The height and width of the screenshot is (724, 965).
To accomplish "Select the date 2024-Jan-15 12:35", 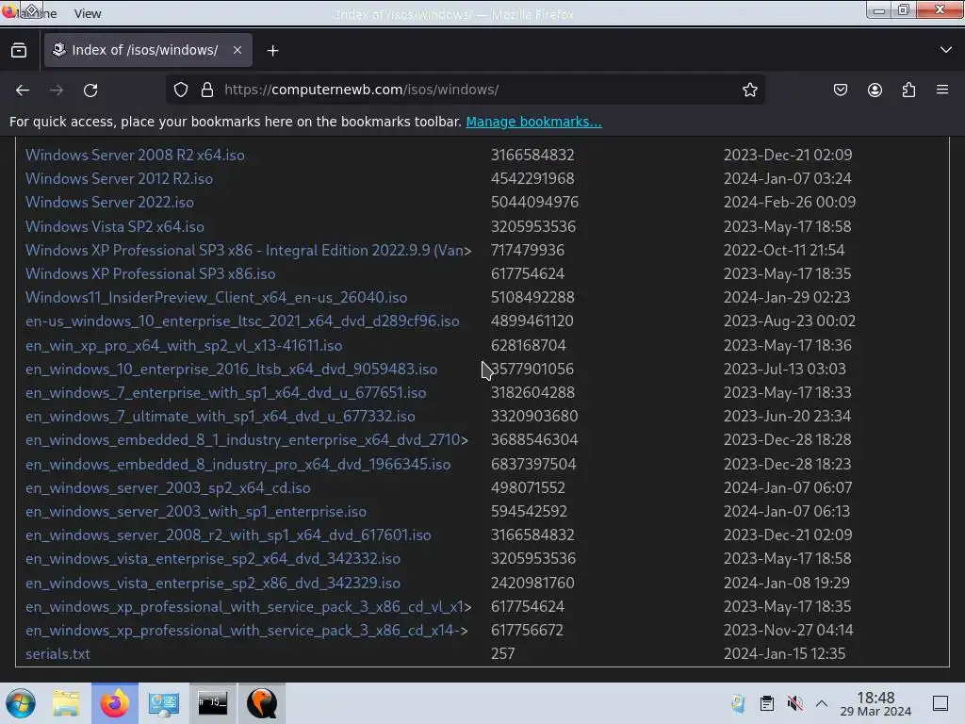I will click(x=784, y=654).
